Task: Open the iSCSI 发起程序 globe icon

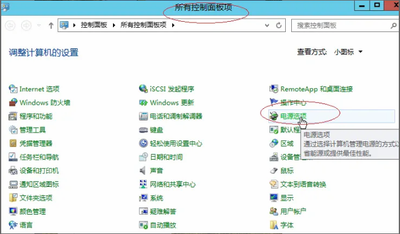Action: (143, 89)
